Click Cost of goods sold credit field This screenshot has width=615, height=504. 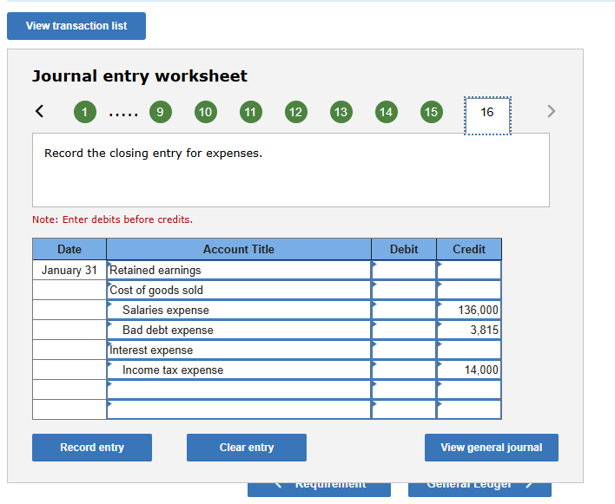[x=469, y=291]
